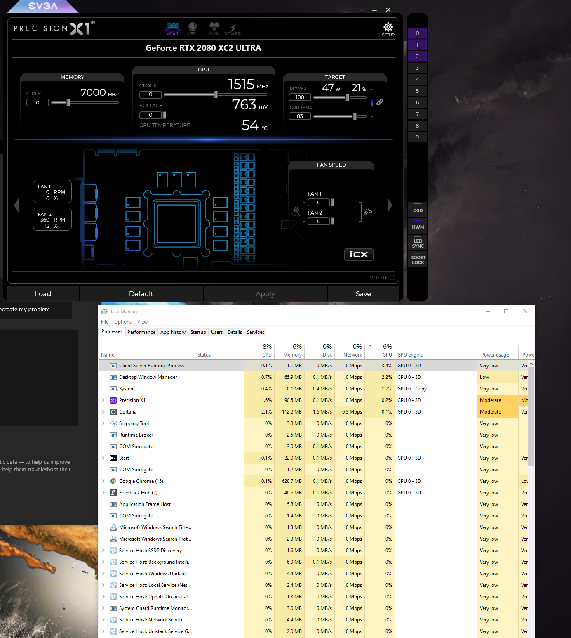
Task: Click the Default button
Action: click(x=141, y=294)
